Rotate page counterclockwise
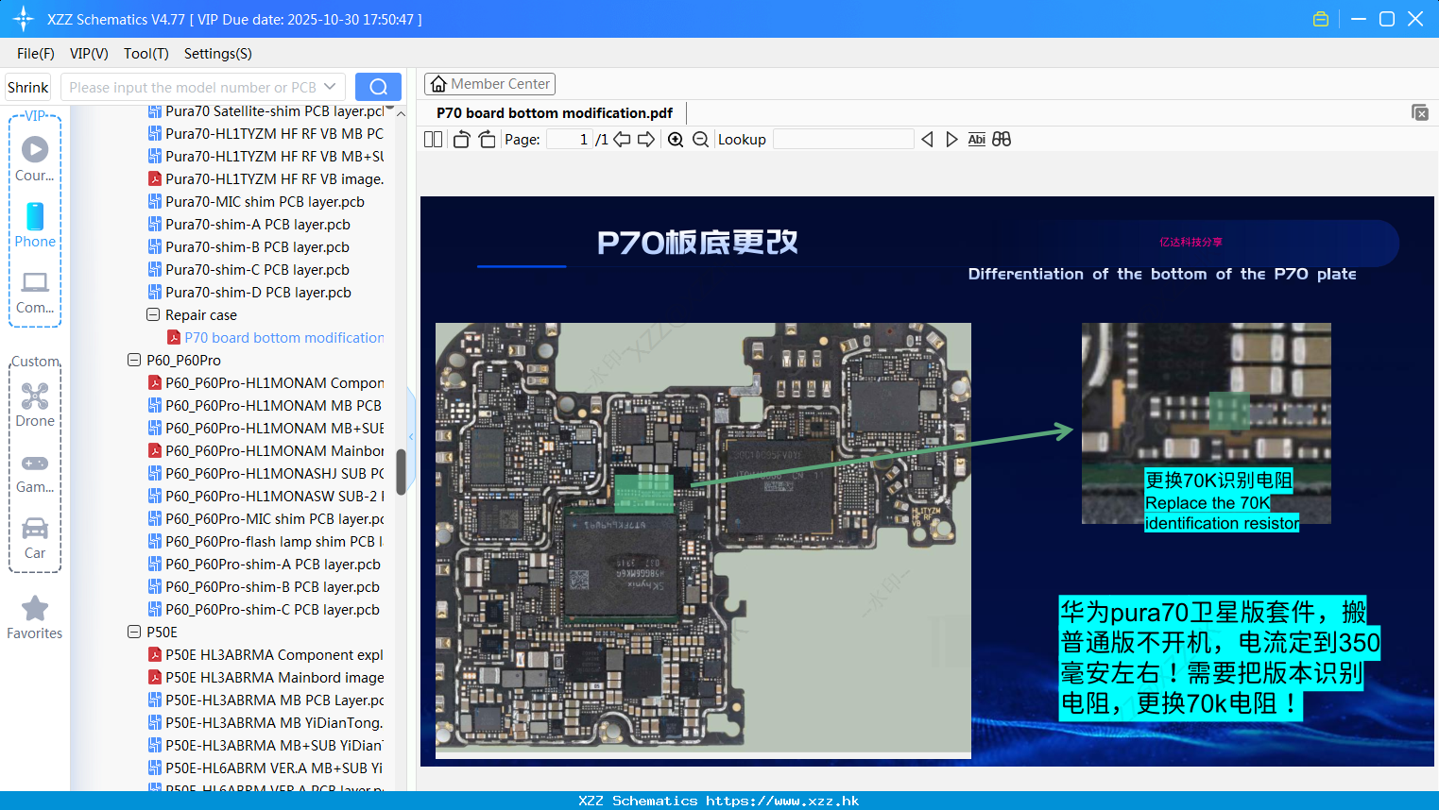Image resolution: width=1439 pixels, height=810 pixels. 461,140
